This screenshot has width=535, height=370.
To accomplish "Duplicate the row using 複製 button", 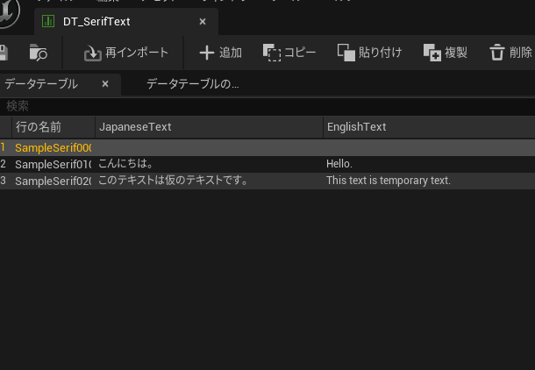I will (x=445, y=53).
